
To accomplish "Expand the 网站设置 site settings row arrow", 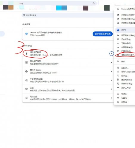I will pos(111,98).
